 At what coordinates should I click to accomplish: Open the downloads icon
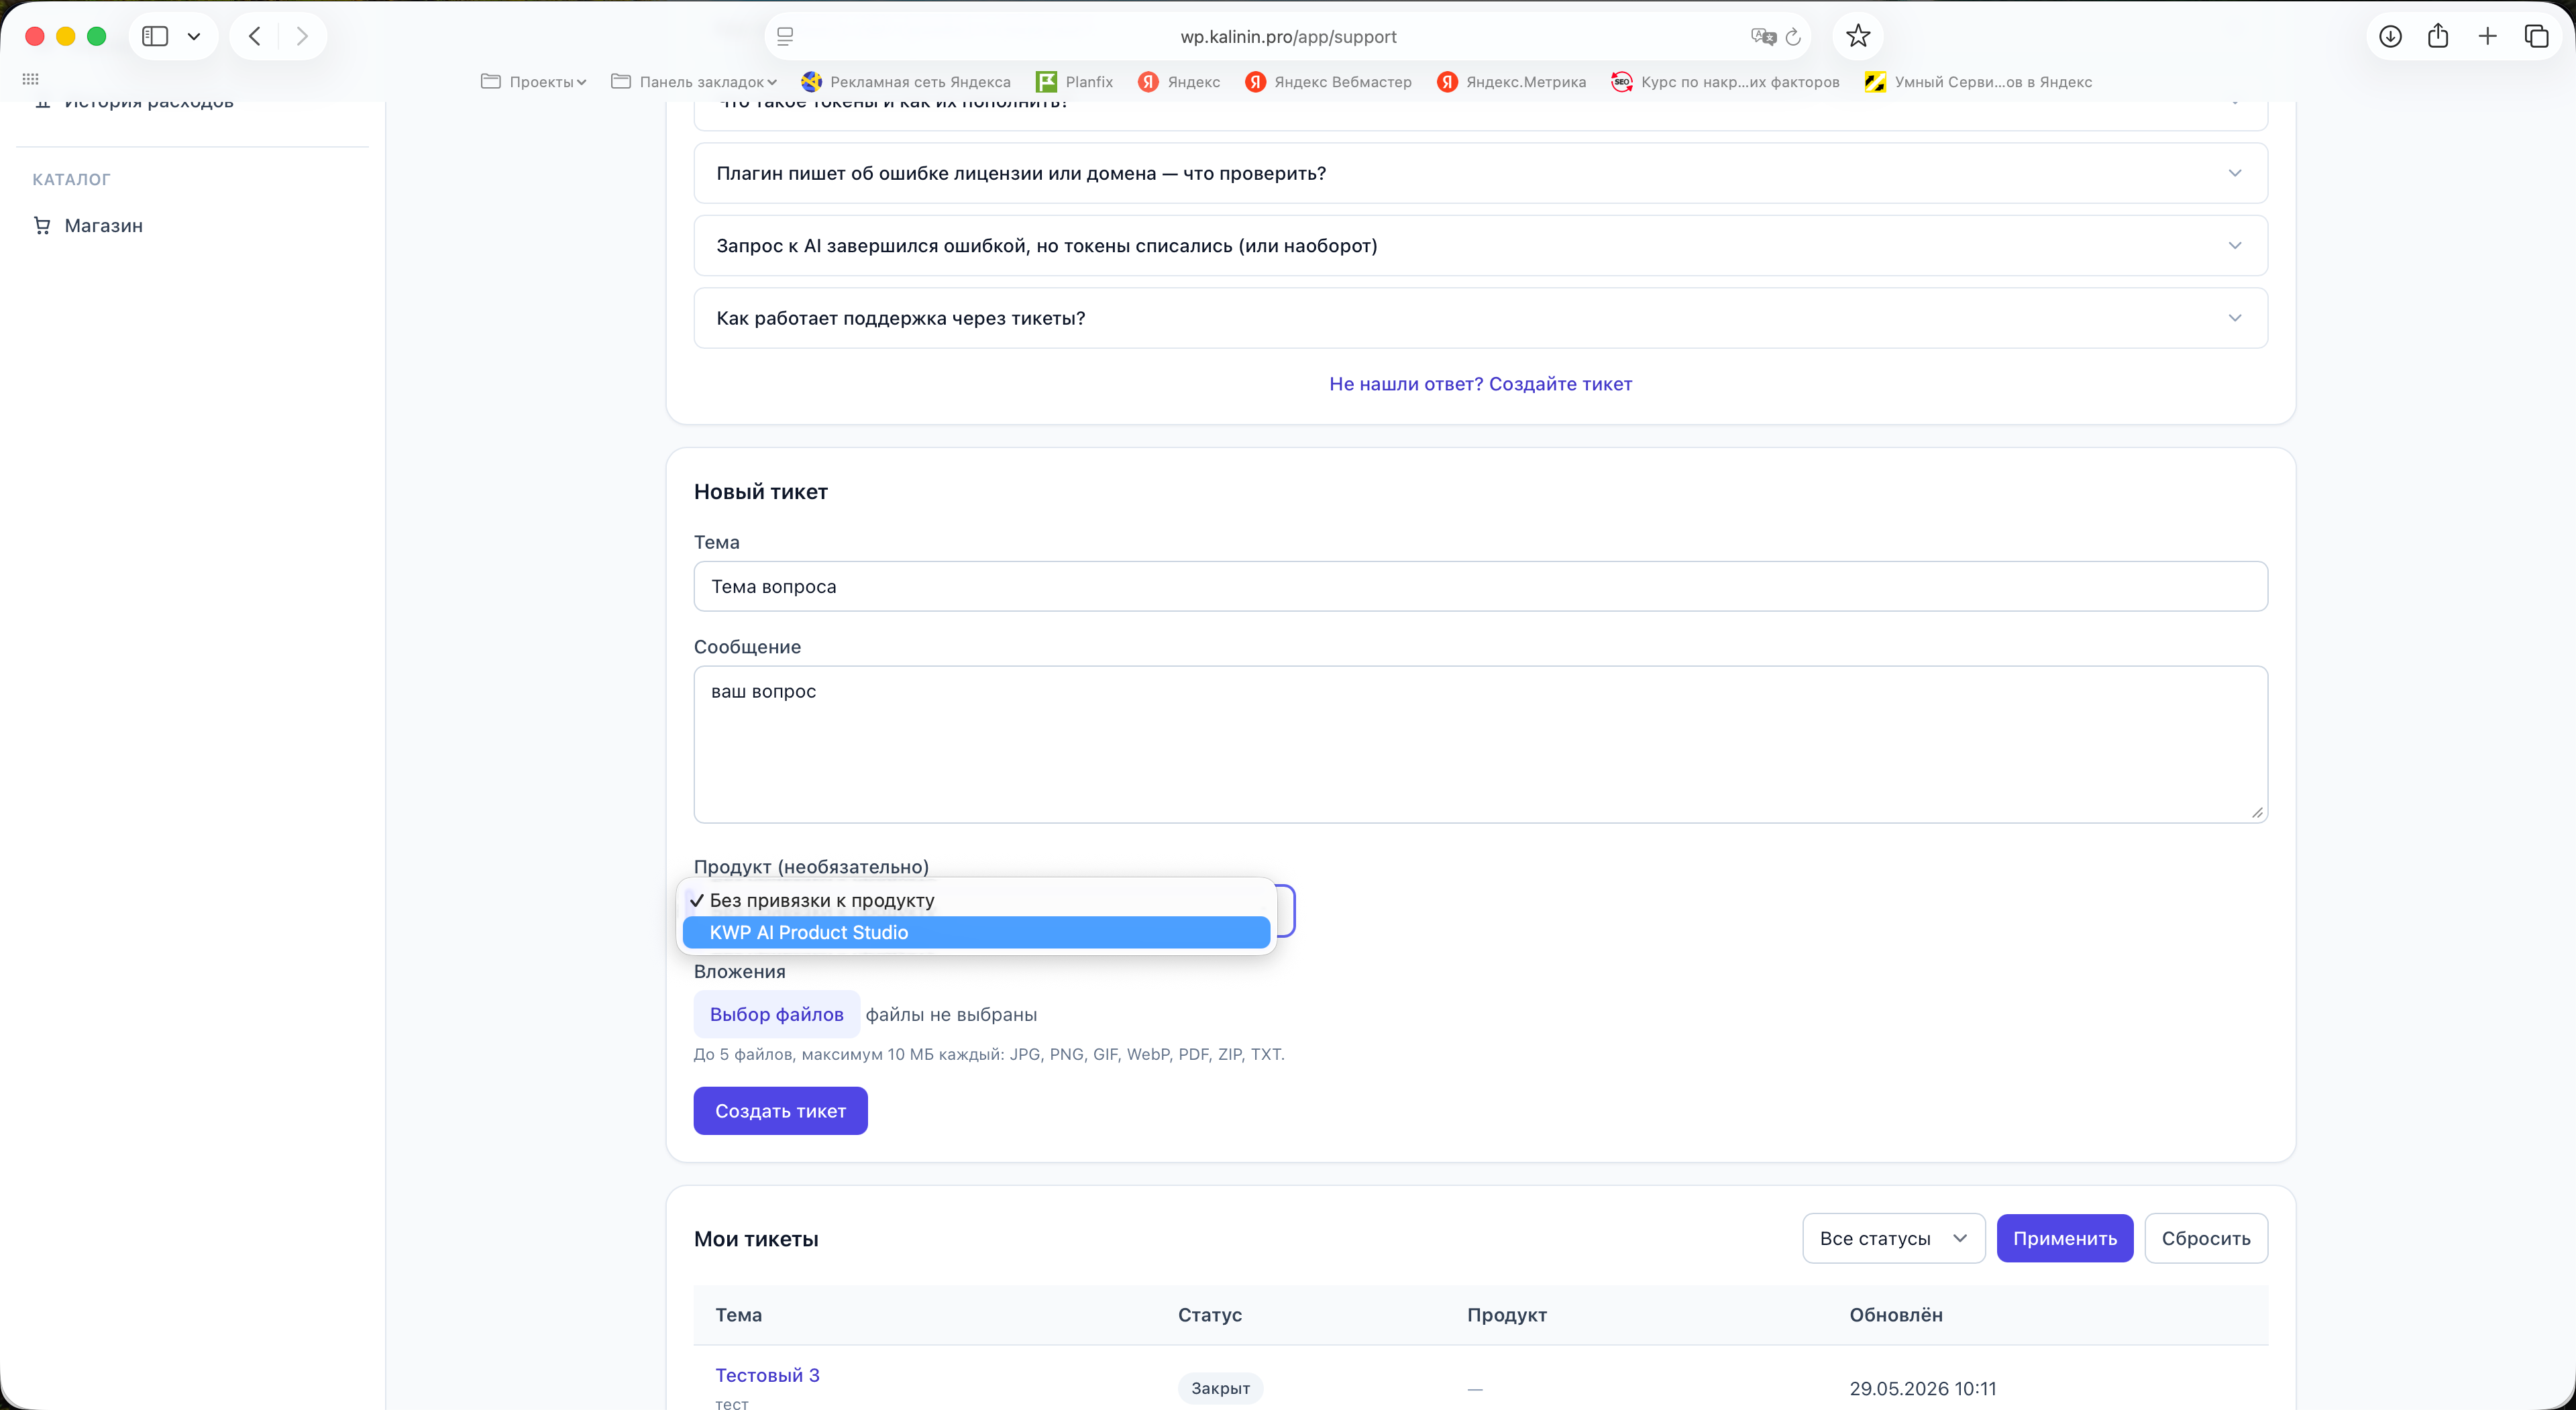tap(2390, 36)
